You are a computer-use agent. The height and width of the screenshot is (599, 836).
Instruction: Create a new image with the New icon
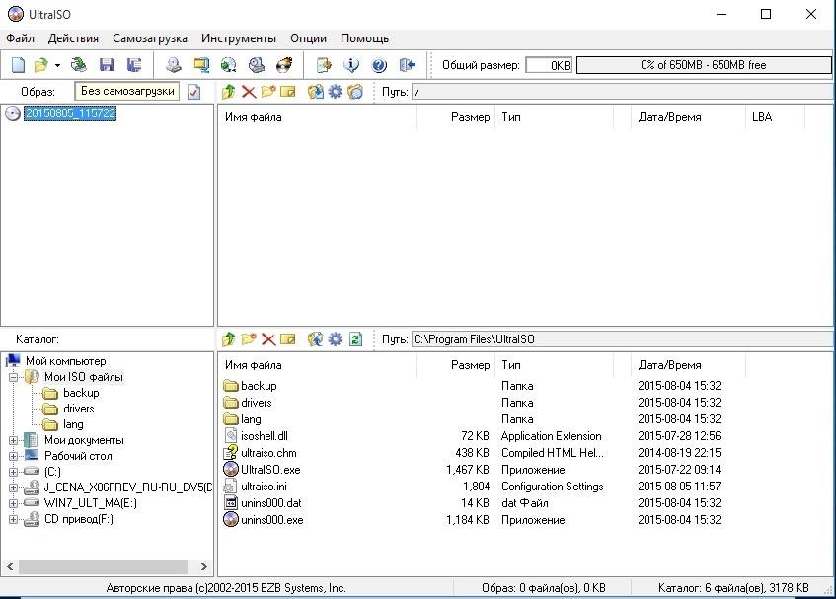click(18, 65)
